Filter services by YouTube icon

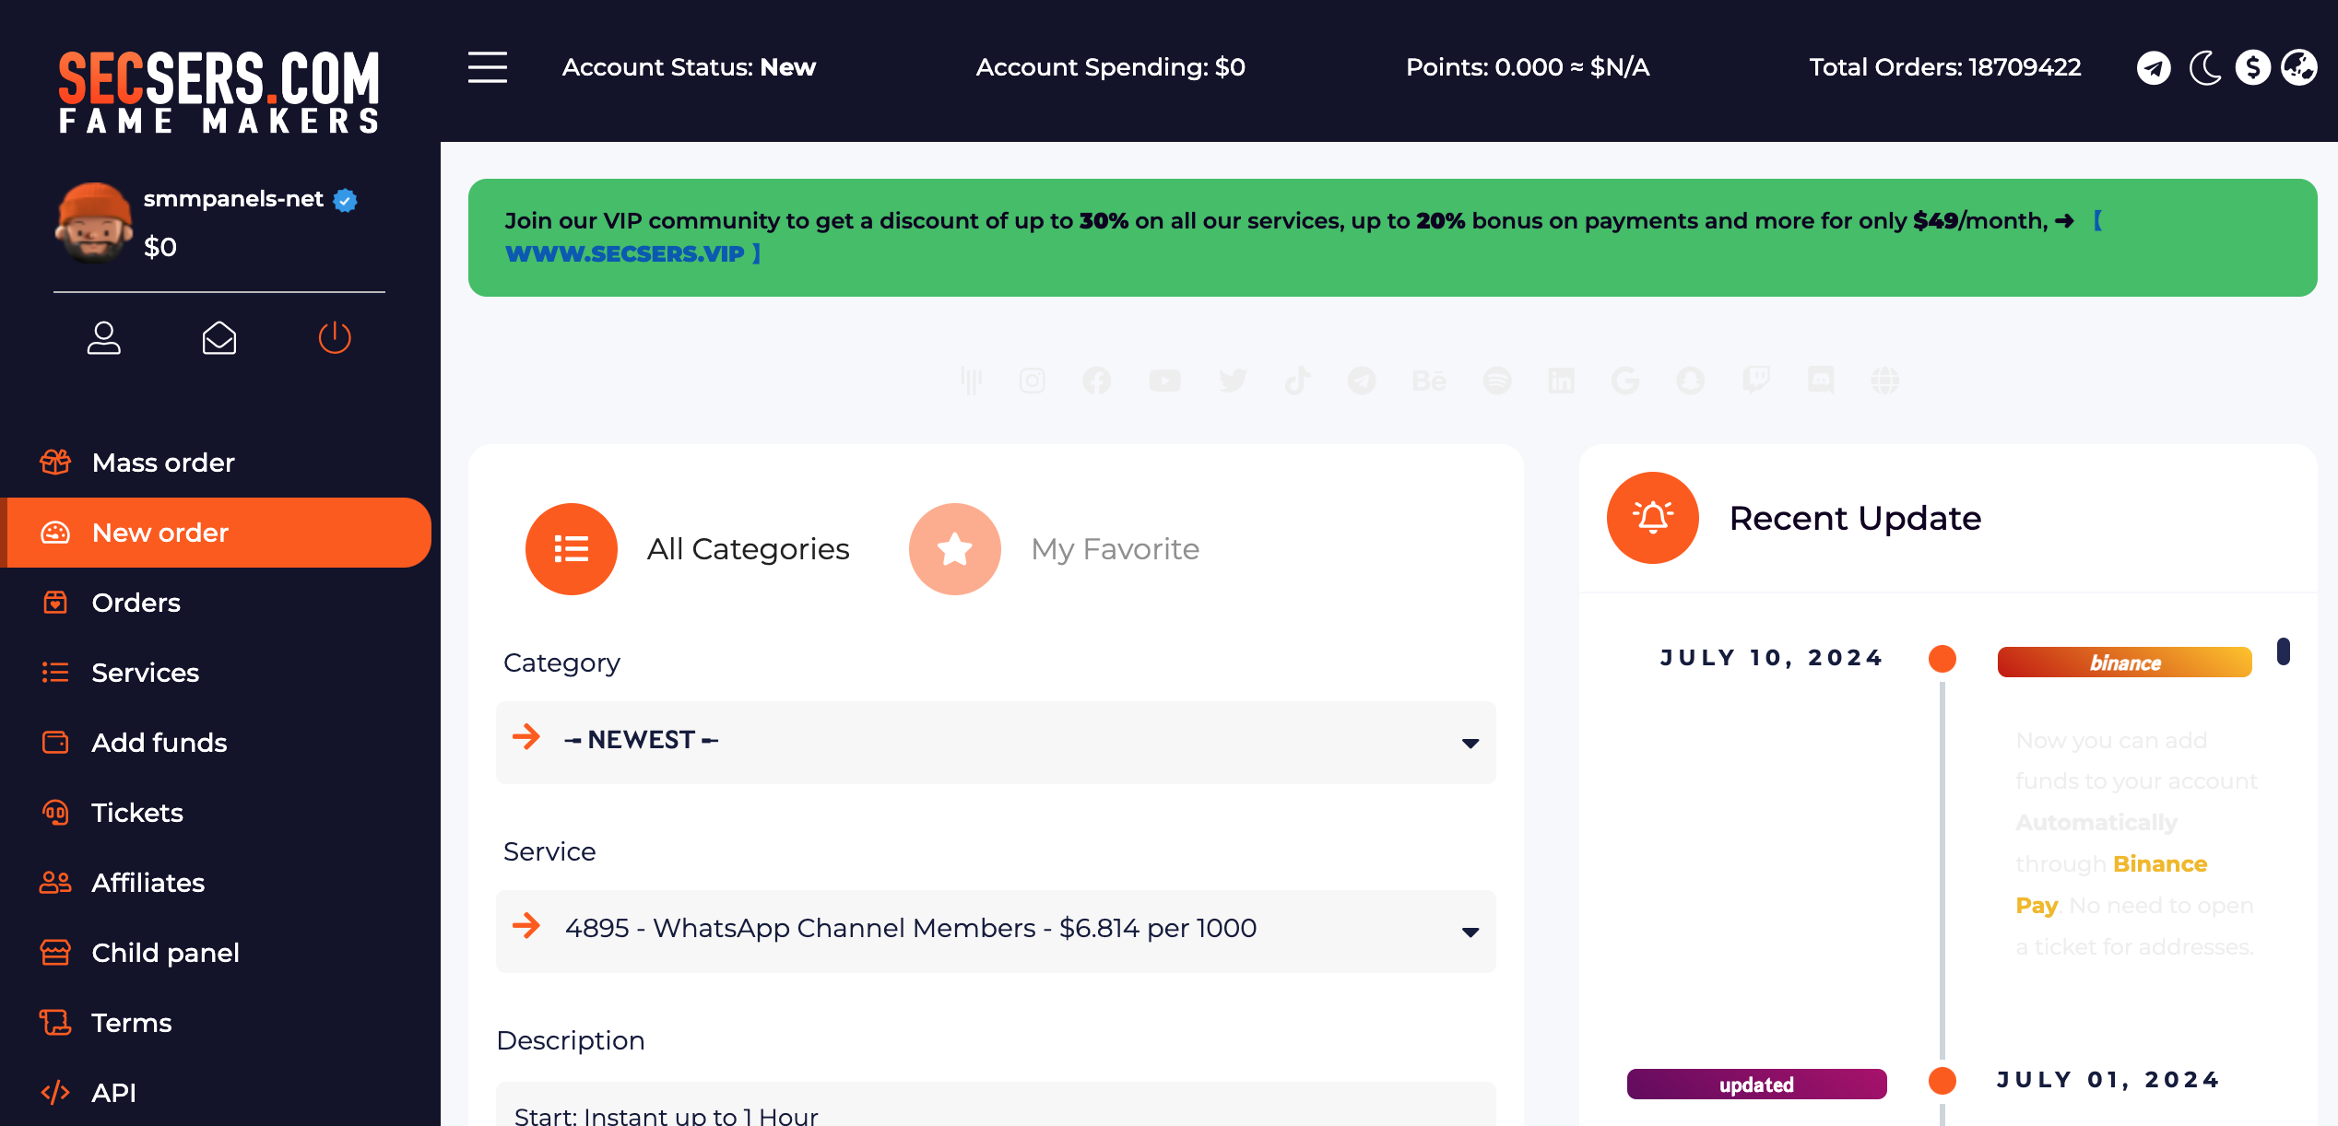click(1164, 381)
